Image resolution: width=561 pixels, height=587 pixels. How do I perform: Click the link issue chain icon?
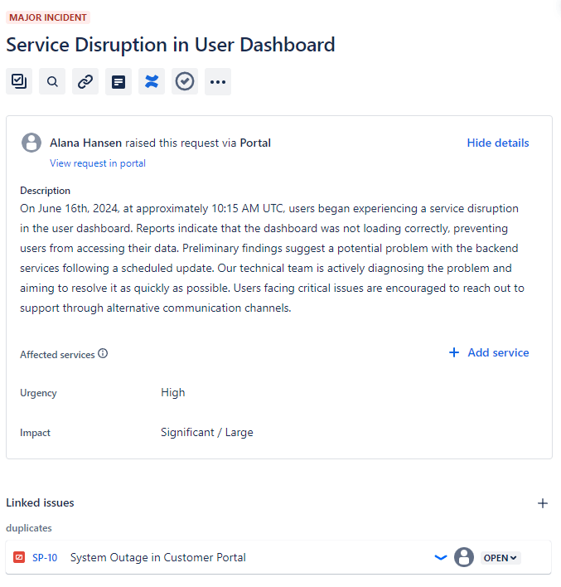point(85,81)
